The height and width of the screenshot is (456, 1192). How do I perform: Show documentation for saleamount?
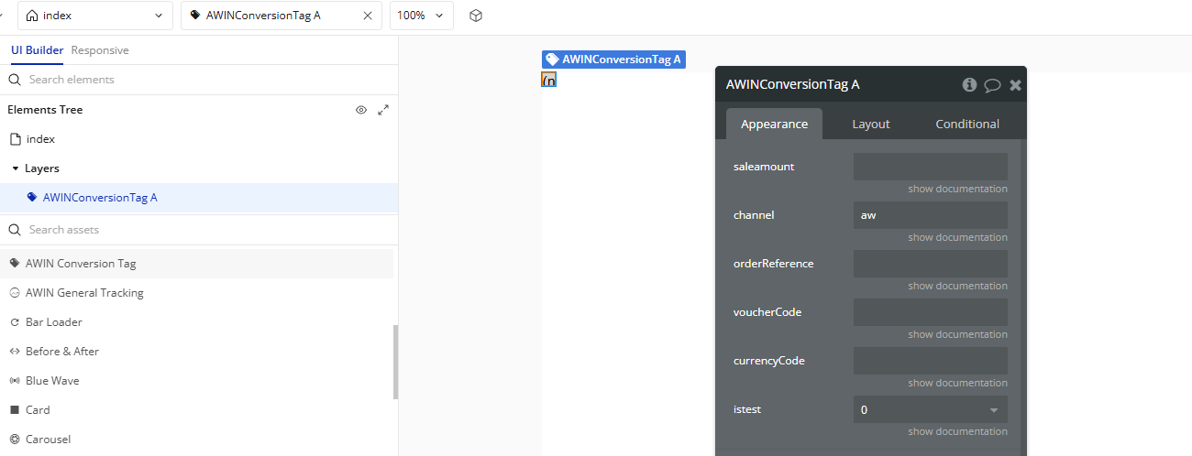(957, 189)
